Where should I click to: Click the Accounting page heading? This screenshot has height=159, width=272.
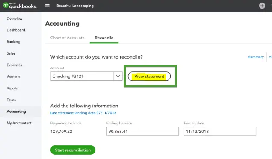click(x=62, y=24)
